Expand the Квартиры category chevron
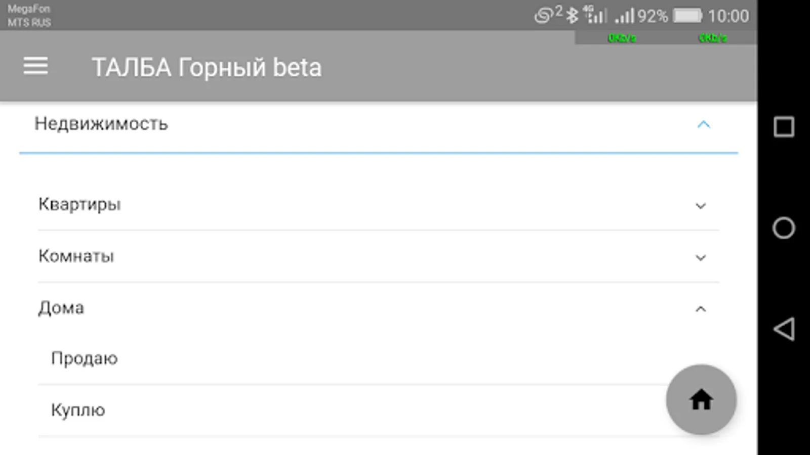This screenshot has width=810, height=455. tap(701, 206)
